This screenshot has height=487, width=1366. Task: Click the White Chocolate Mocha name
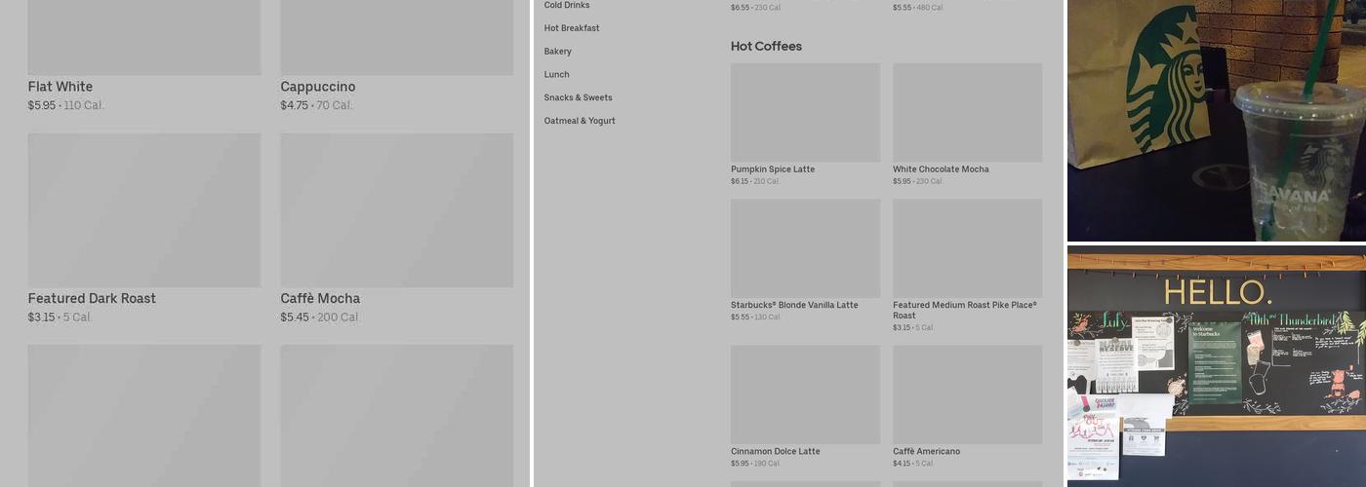941,169
